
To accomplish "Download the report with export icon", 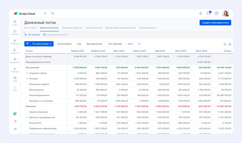I will pos(225,44).
